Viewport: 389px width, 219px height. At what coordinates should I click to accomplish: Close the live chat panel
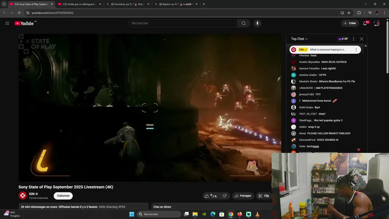tap(361, 39)
